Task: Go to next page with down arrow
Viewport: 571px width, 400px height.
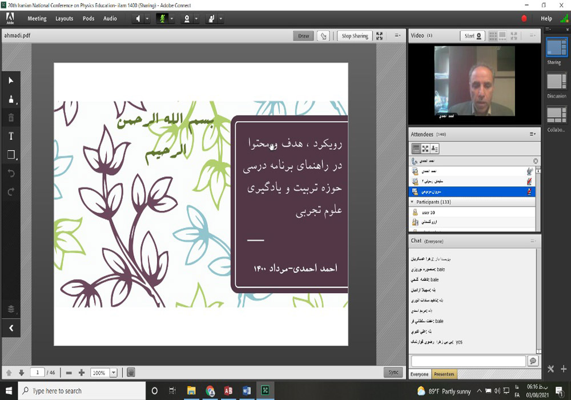Action: pos(21,373)
